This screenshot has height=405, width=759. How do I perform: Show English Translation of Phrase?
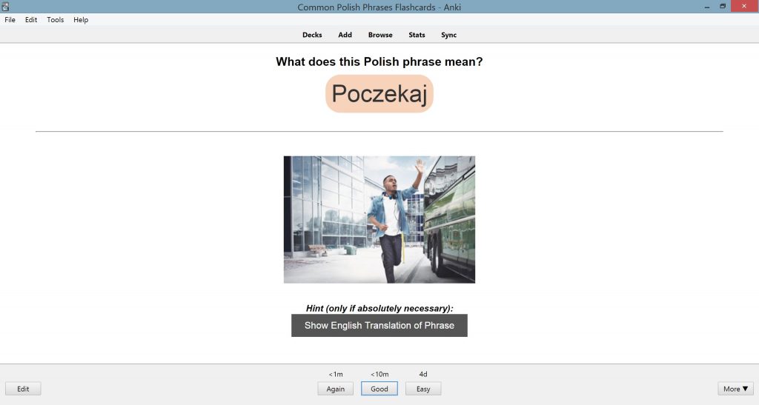click(x=379, y=325)
